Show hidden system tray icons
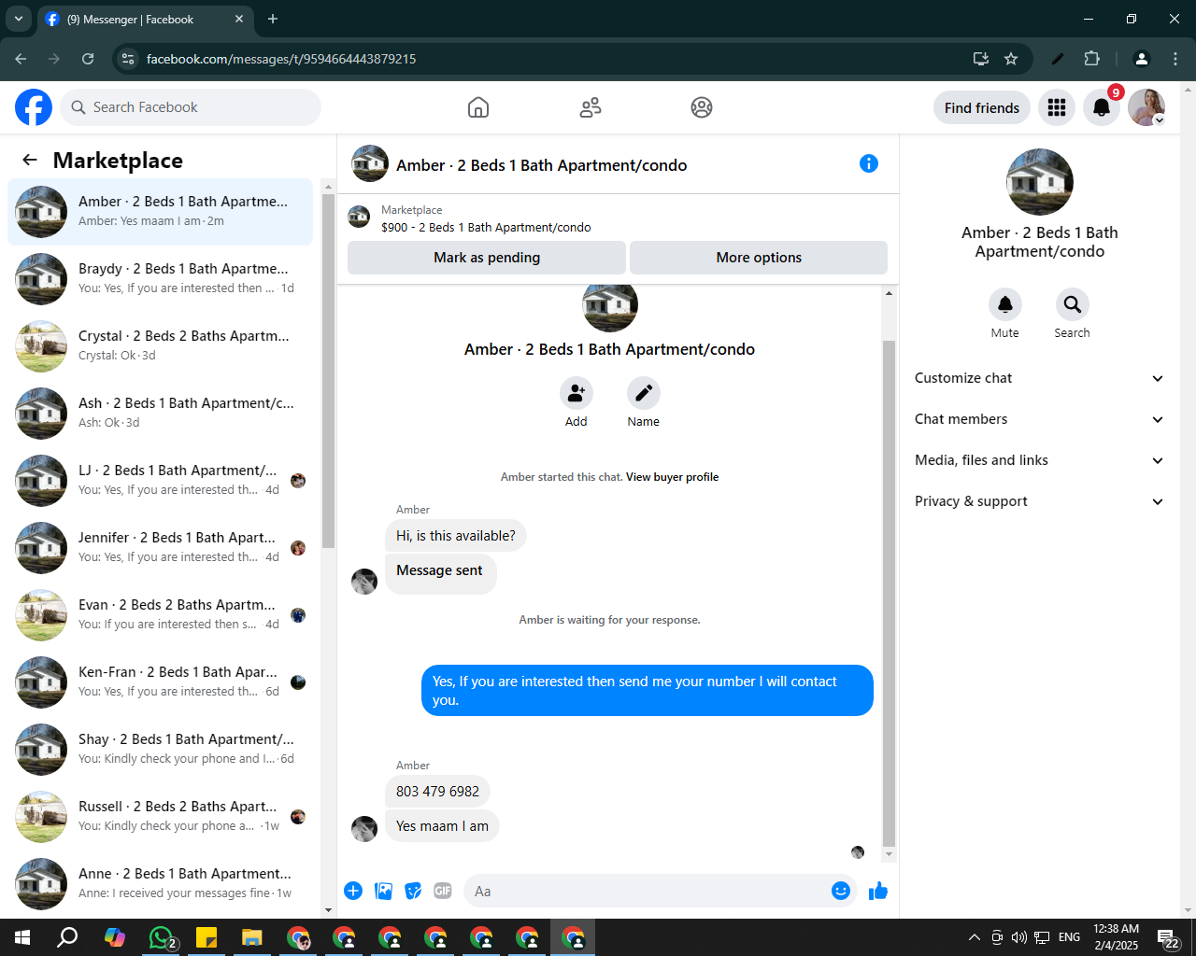 (x=975, y=937)
